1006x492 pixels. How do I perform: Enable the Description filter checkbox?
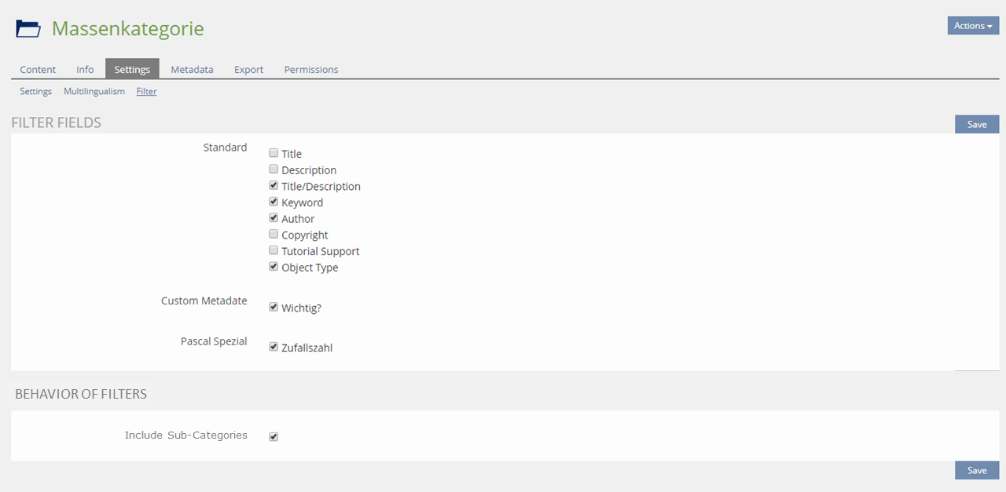(274, 169)
